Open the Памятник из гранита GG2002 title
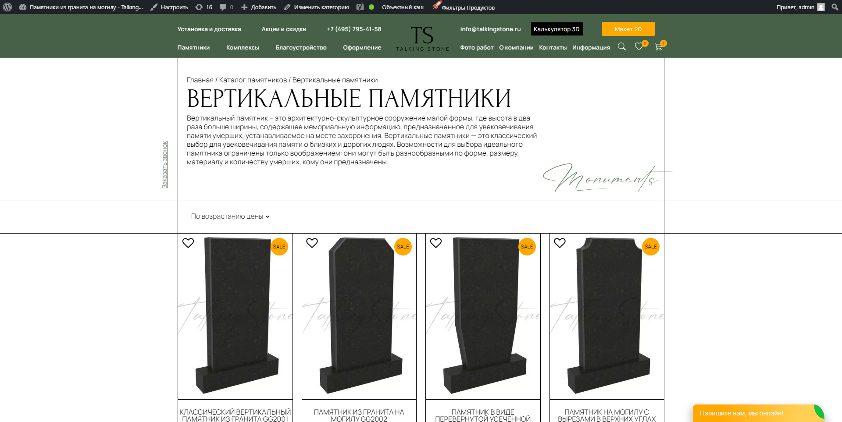This screenshot has width=842, height=422. tap(359, 415)
